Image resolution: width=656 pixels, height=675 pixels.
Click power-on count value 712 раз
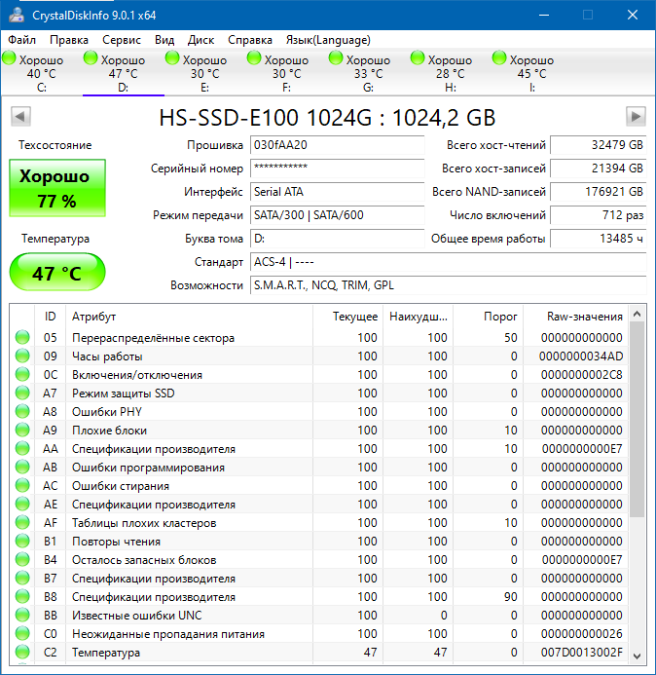(x=599, y=215)
